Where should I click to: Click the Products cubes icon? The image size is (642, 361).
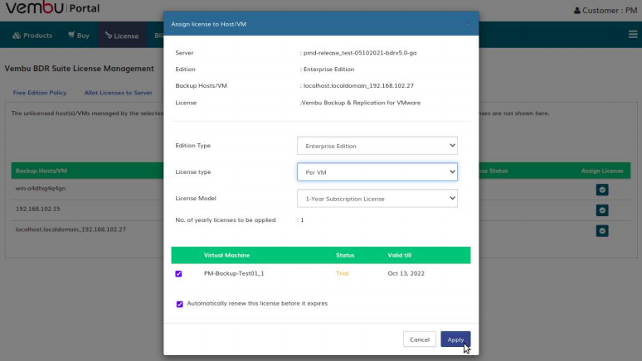click(x=17, y=36)
